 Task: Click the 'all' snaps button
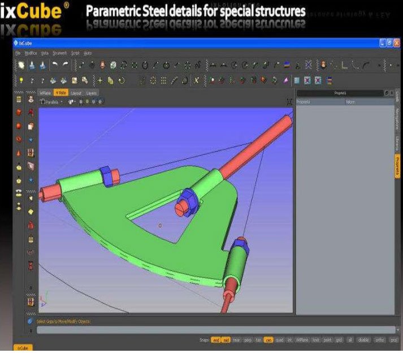(350, 340)
